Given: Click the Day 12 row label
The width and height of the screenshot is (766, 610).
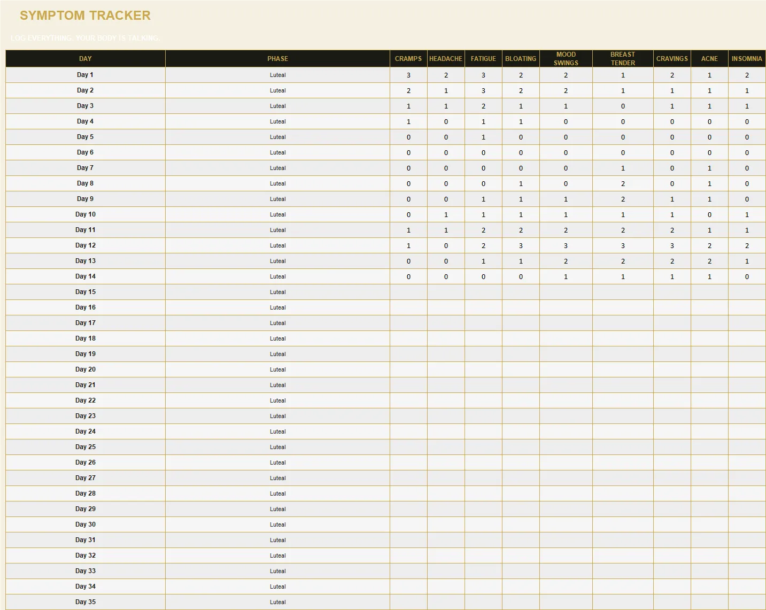Looking at the screenshot, I should pyautogui.click(x=86, y=245).
